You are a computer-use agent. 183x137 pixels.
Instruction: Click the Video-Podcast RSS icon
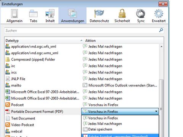[8, 125]
